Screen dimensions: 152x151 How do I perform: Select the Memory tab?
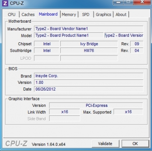point(69,14)
